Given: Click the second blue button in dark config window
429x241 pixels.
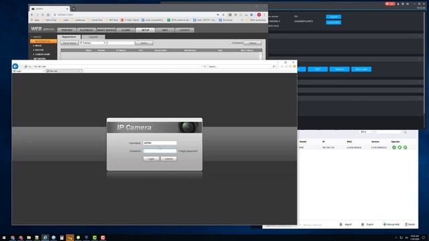Looking at the screenshot, I should (333, 22).
